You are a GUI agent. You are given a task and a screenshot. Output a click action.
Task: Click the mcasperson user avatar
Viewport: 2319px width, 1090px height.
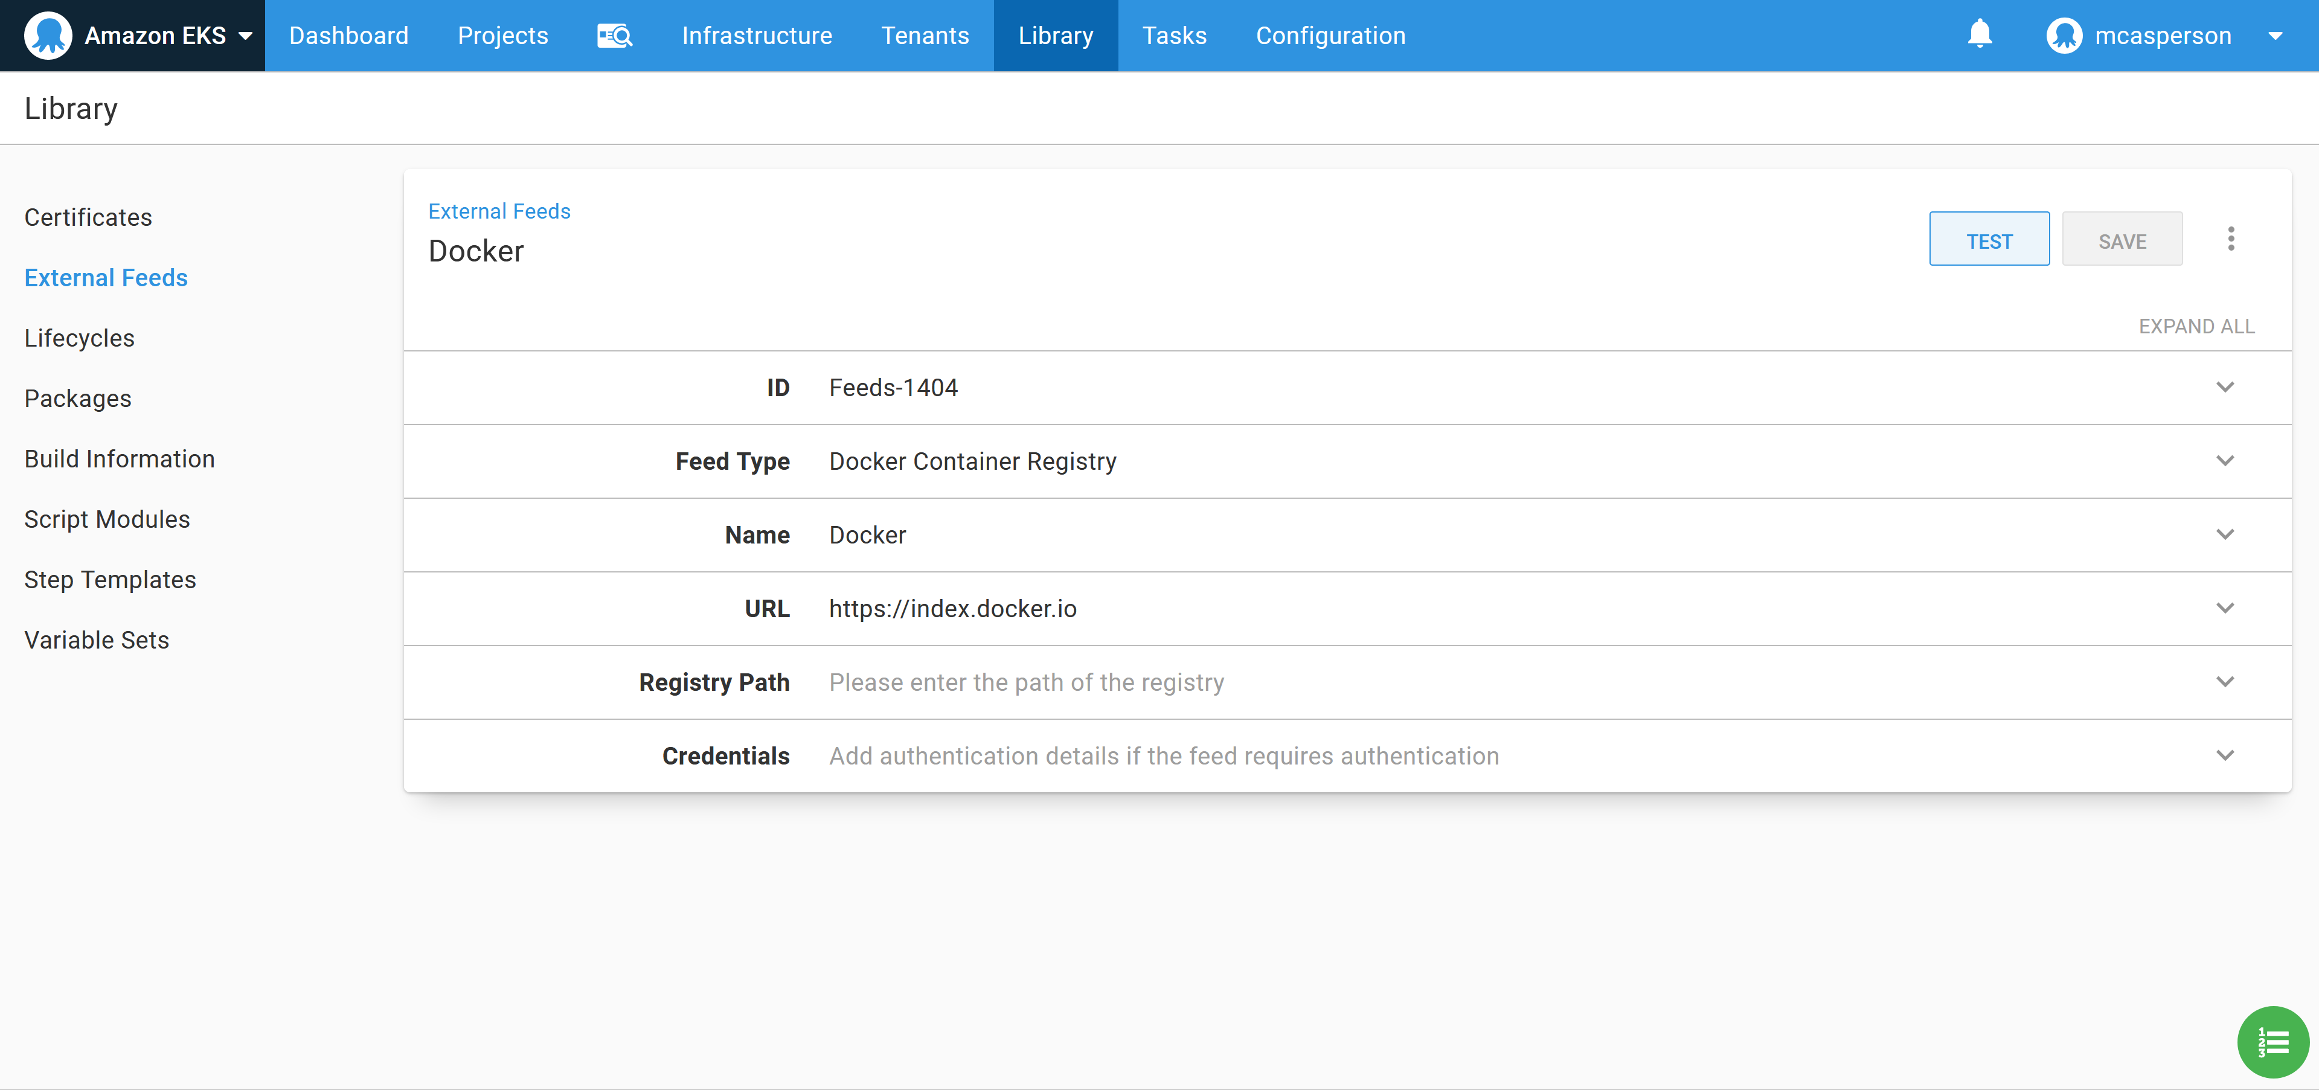point(2064,35)
